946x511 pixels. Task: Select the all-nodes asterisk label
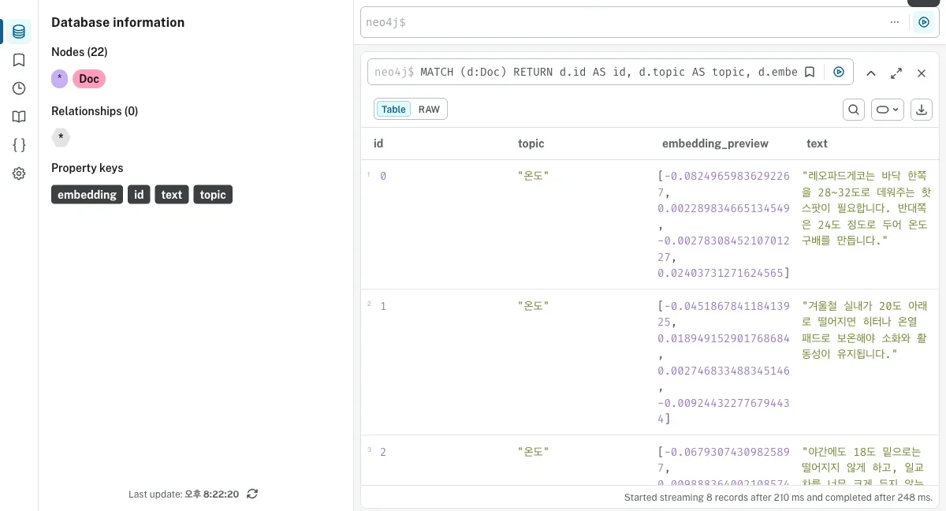click(60, 79)
